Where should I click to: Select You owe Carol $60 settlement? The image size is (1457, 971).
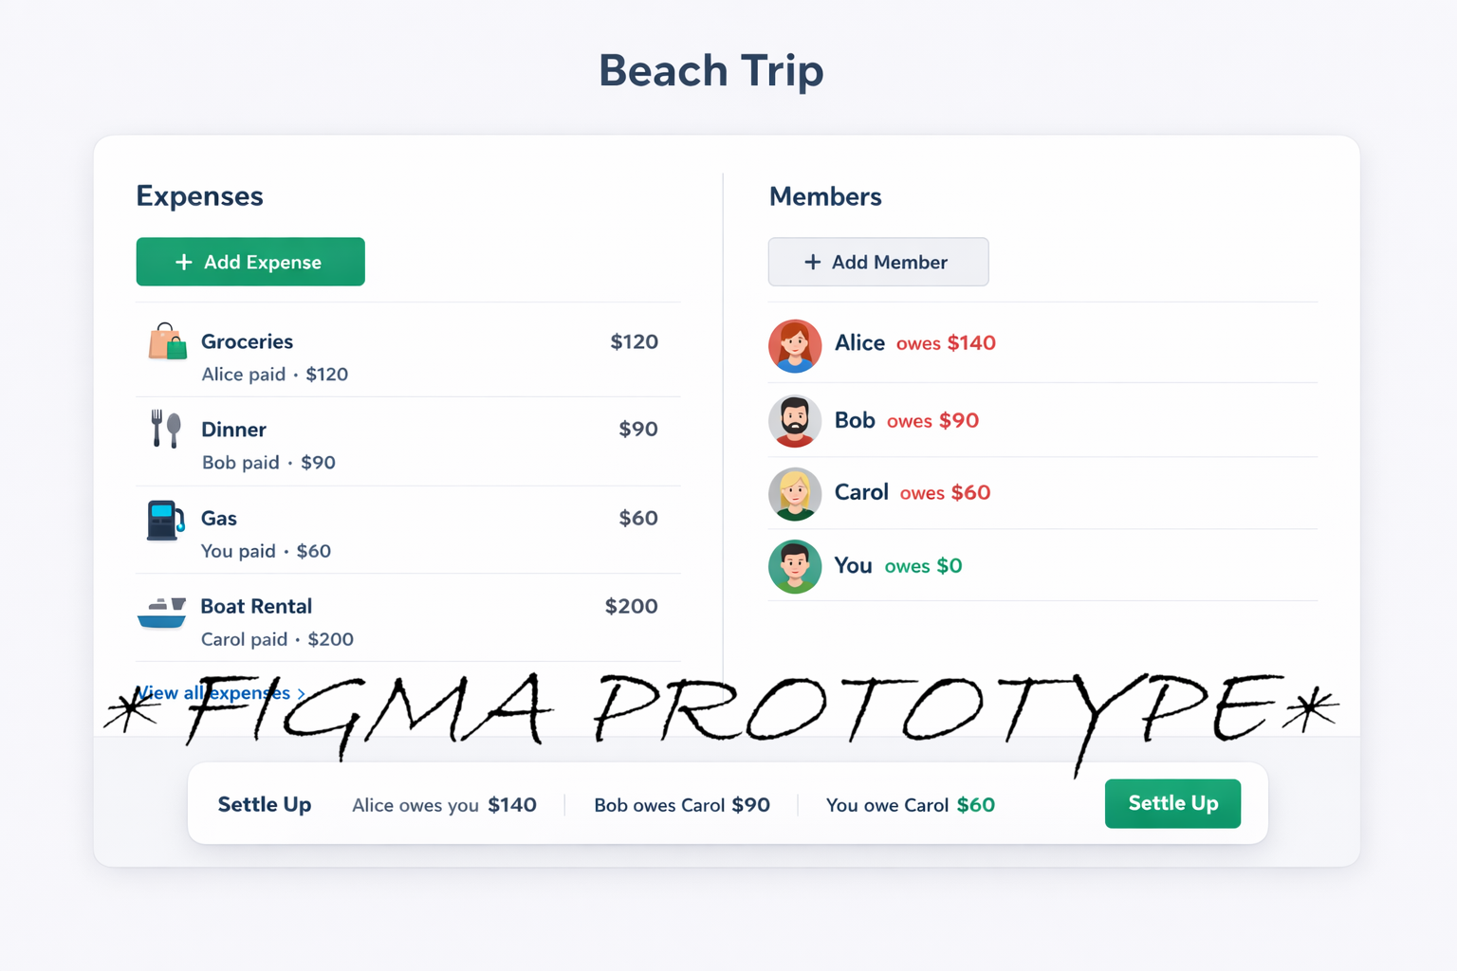click(910, 805)
